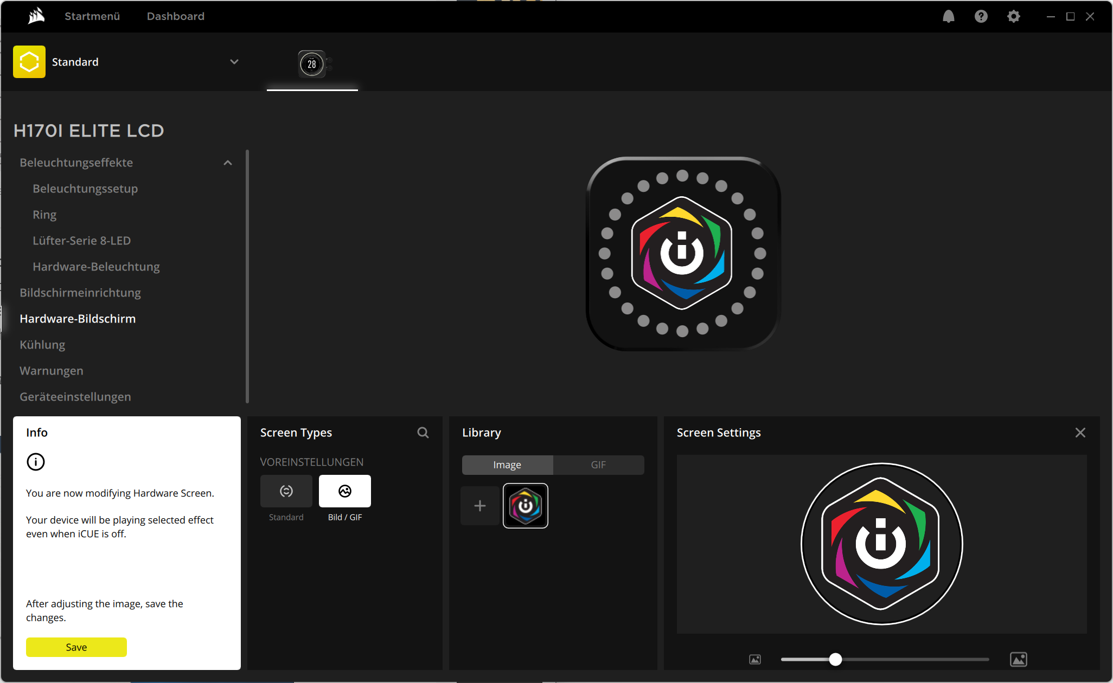Select the H170i cooler device icon tab
1113x683 pixels.
312,64
